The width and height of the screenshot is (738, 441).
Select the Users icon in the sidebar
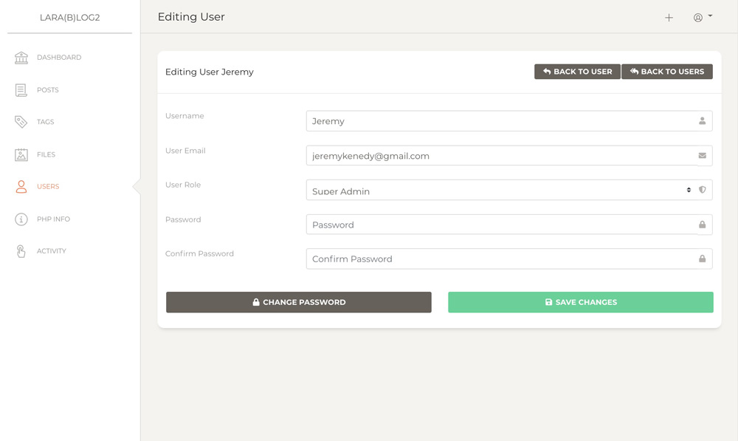coord(21,186)
